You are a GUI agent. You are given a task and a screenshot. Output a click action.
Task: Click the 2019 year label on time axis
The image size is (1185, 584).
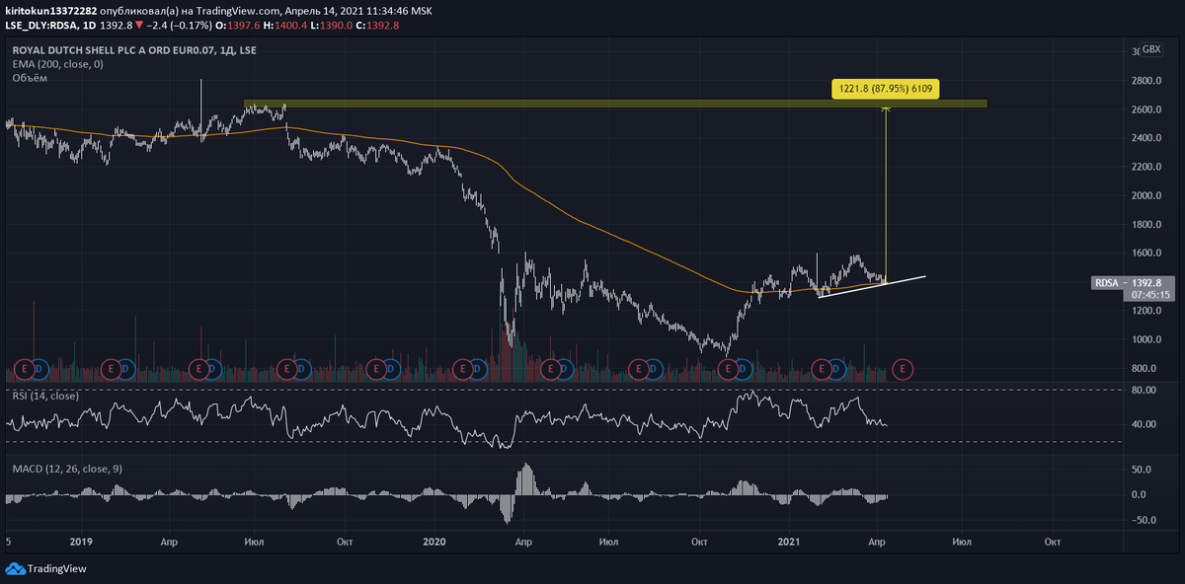click(x=82, y=542)
